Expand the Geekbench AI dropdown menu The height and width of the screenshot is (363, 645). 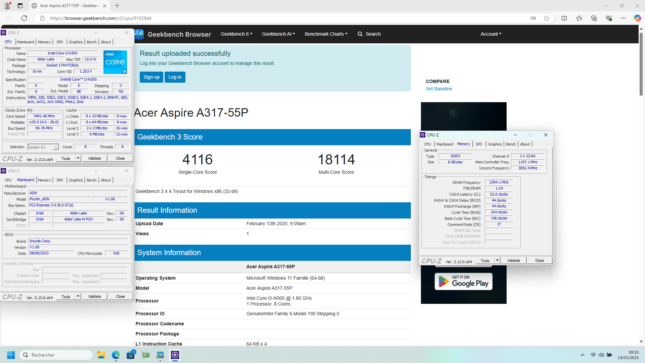click(x=278, y=34)
